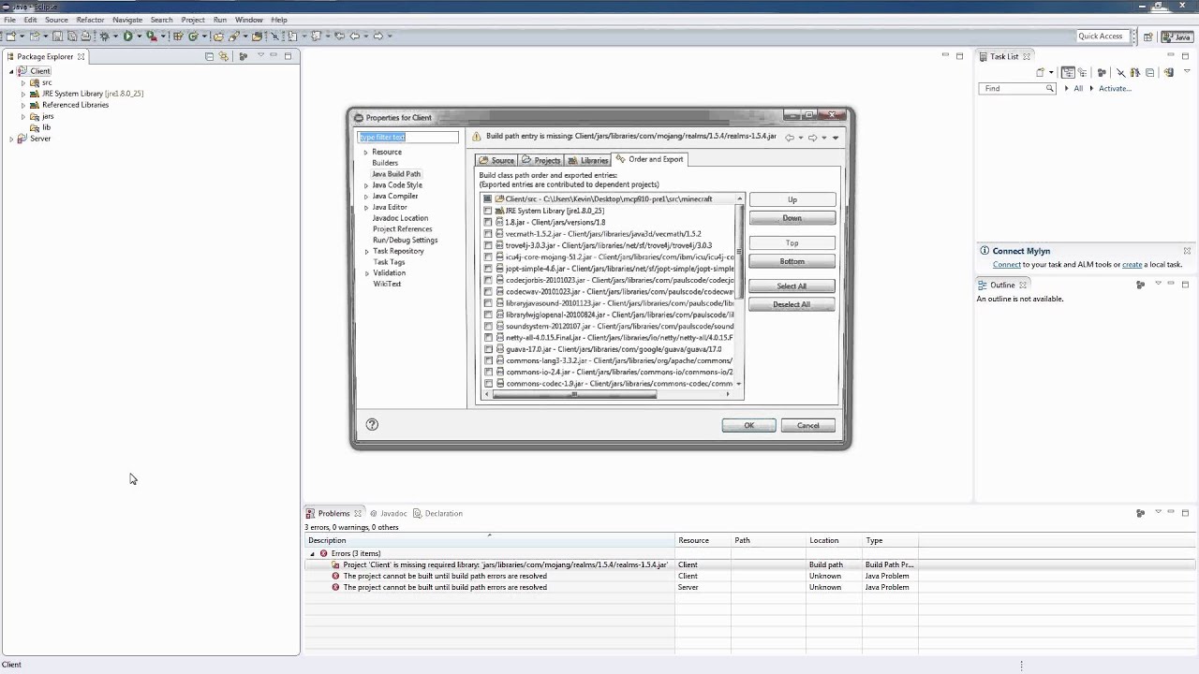The height and width of the screenshot is (674, 1199).
Task: Click Synchronize Changed icon in Task List
Action: click(x=1169, y=72)
